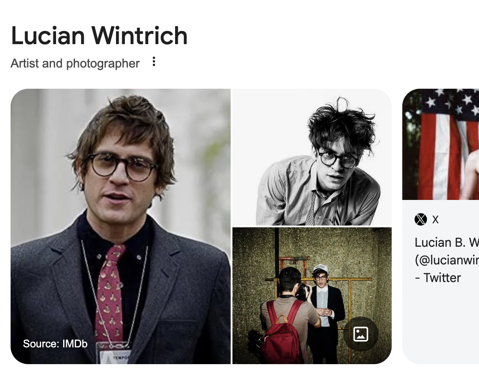Click the '(@lucianwin' handle text
Image resolution: width=479 pixels, height=384 pixels.
click(447, 260)
